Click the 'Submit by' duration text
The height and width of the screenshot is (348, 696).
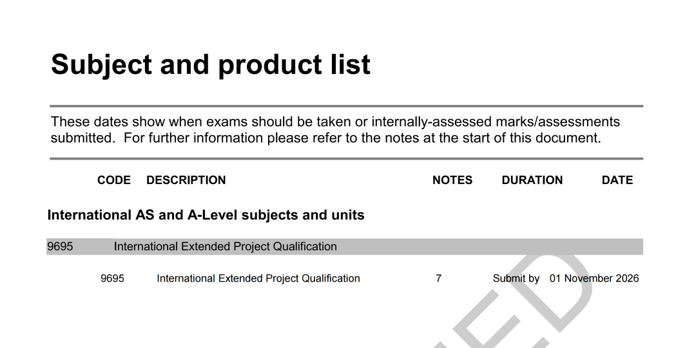[516, 279]
